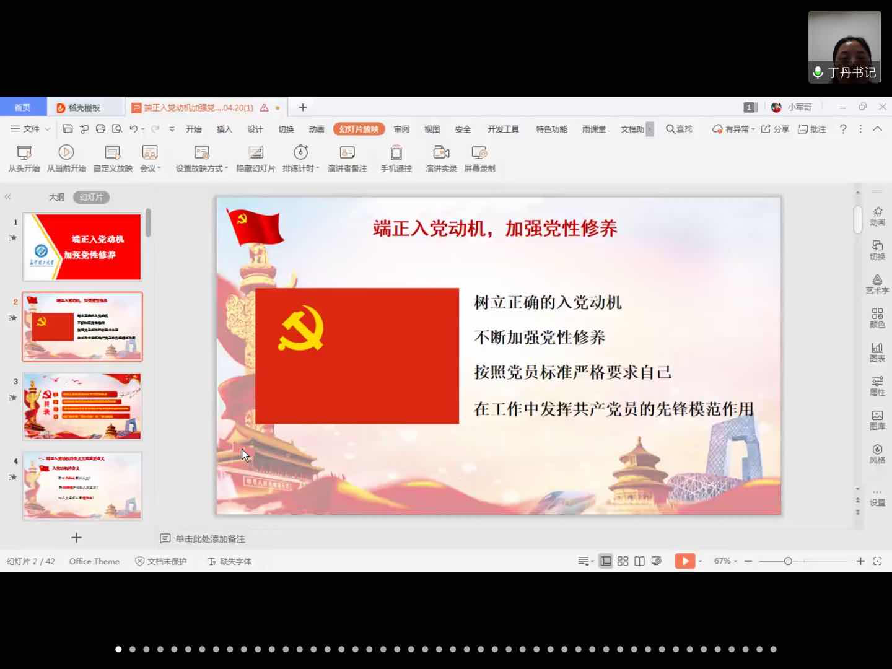Open 图库 image library in right sidebar
Screen dimensions: 892x669
click(877, 419)
